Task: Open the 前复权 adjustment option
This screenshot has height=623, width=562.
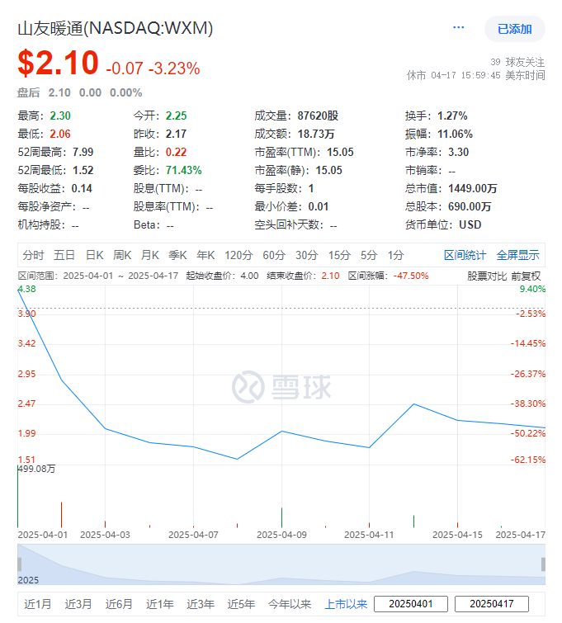Action: point(526,276)
